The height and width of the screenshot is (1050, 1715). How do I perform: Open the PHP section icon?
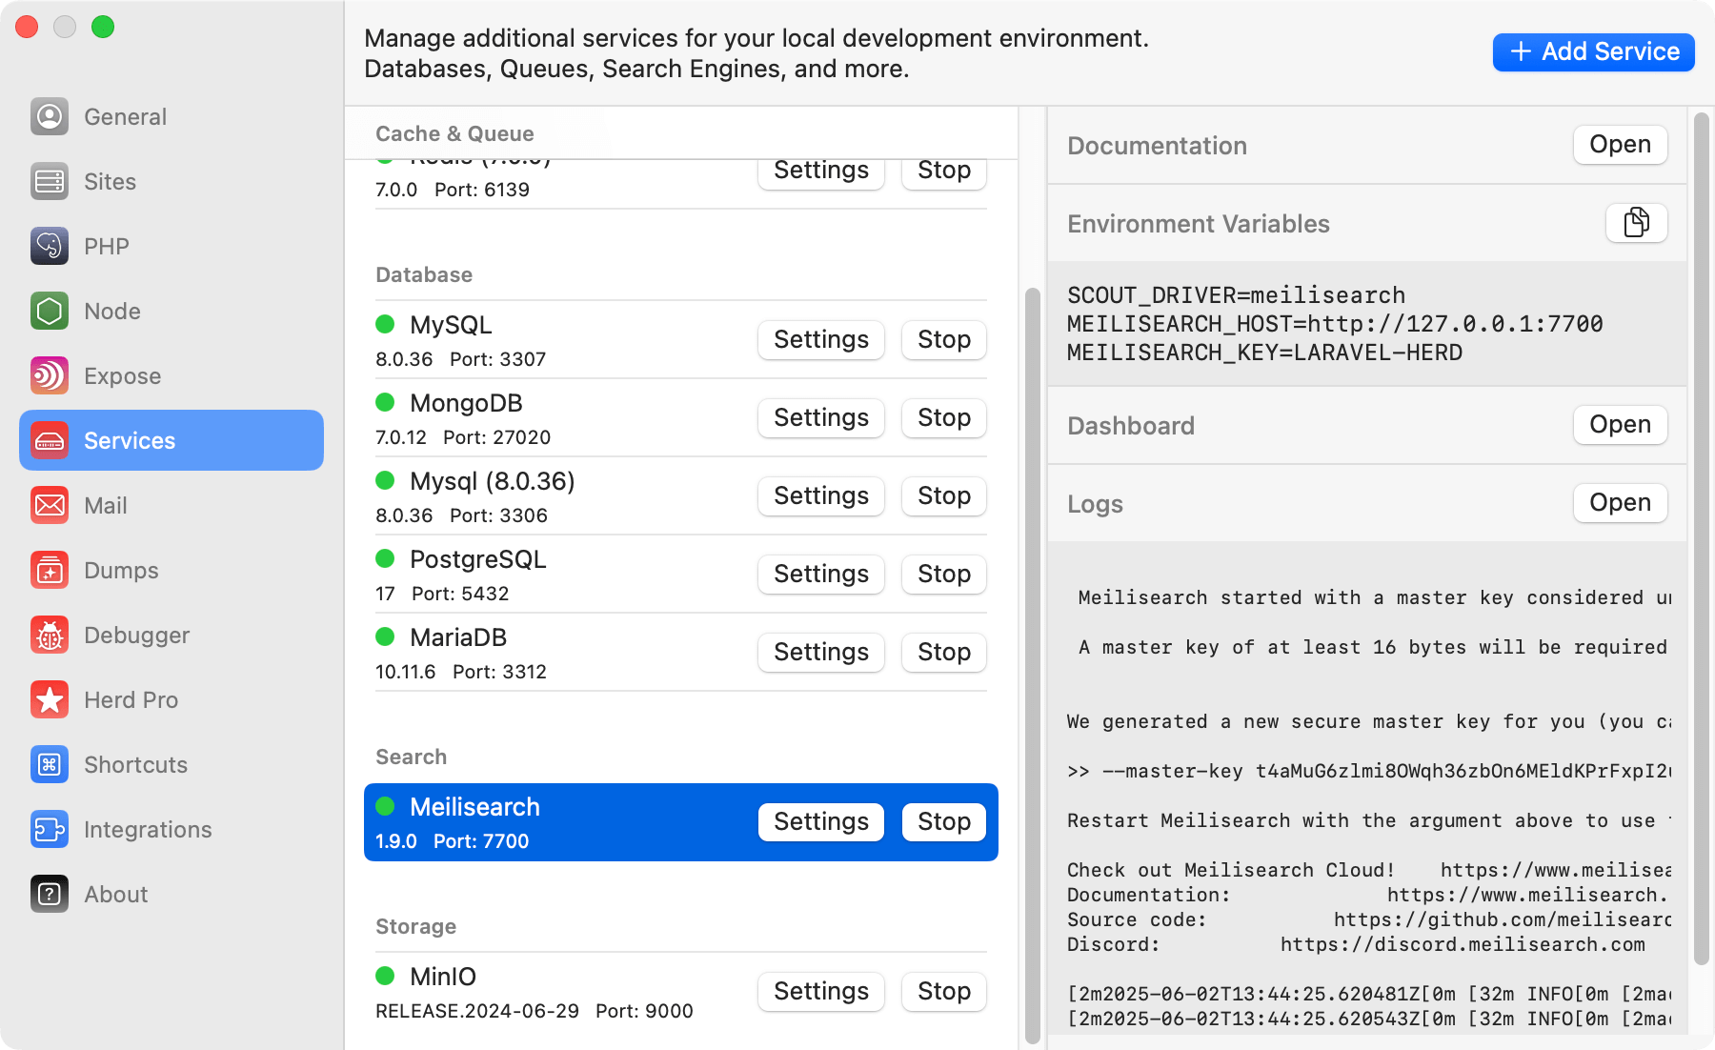point(50,246)
